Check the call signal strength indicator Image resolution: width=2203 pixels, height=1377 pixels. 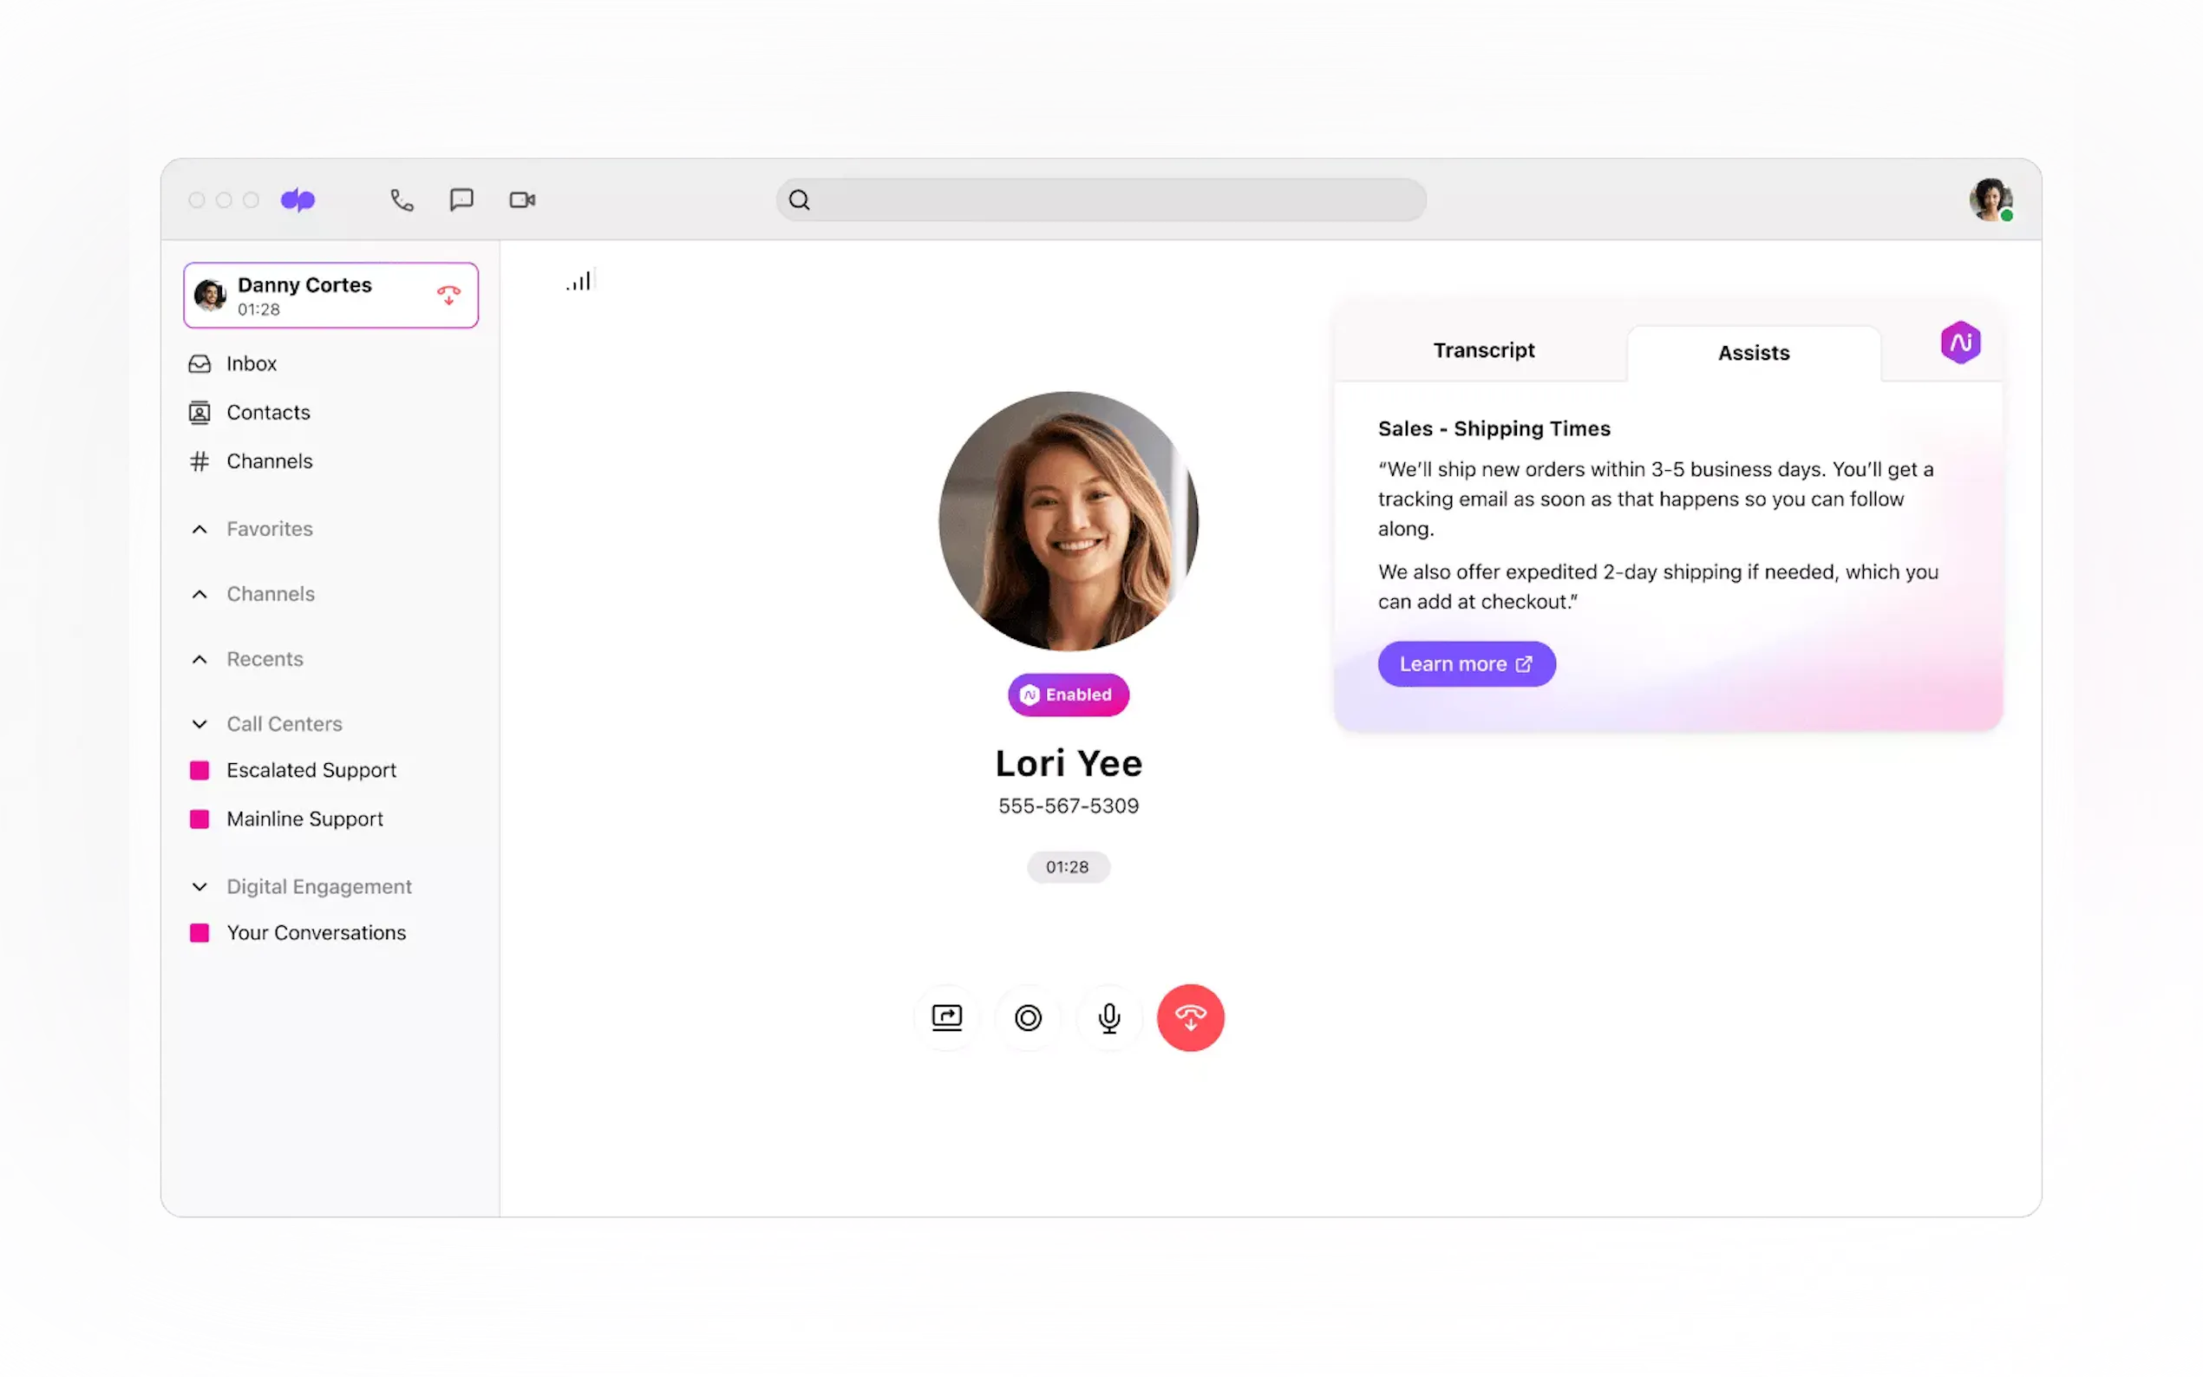point(579,282)
